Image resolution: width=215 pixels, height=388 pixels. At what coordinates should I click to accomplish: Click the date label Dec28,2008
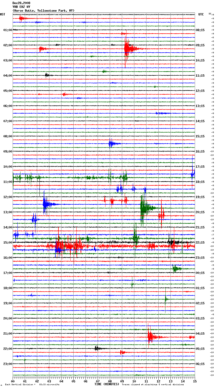21,3
